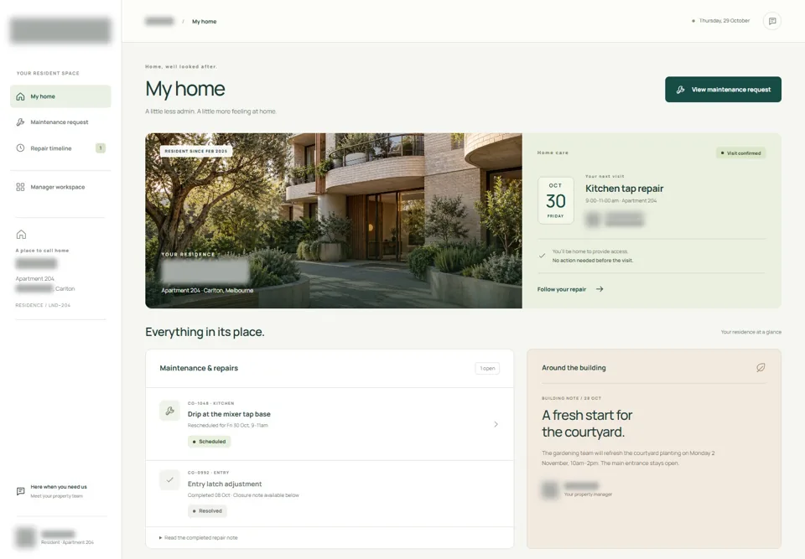The height and width of the screenshot is (559, 805).
Task: Click 'A fresh start for the courtyard.' headline
Action: (587, 423)
